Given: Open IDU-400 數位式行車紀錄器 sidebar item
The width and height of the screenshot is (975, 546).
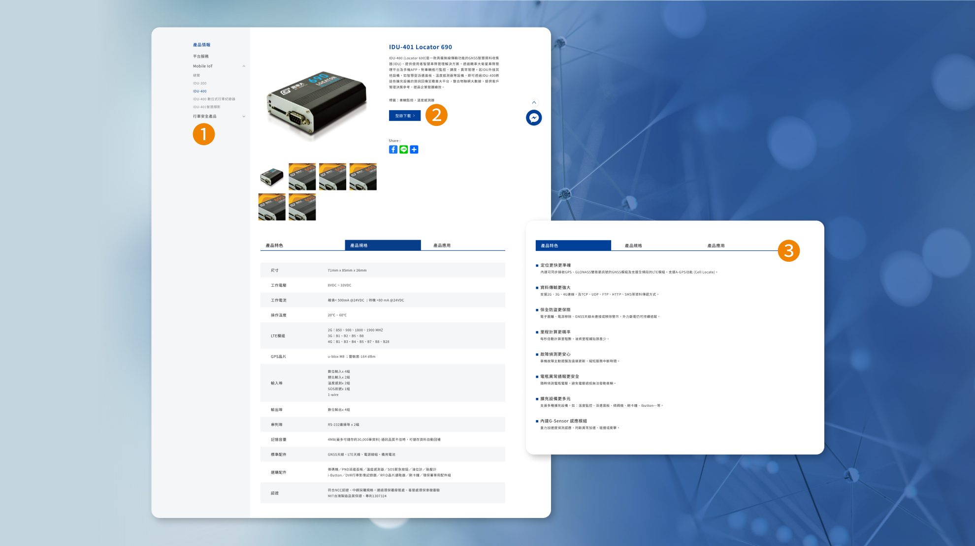Looking at the screenshot, I should point(214,99).
